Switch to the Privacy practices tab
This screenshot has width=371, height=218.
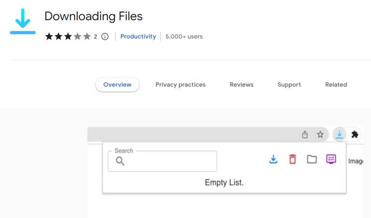pos(180,85)
